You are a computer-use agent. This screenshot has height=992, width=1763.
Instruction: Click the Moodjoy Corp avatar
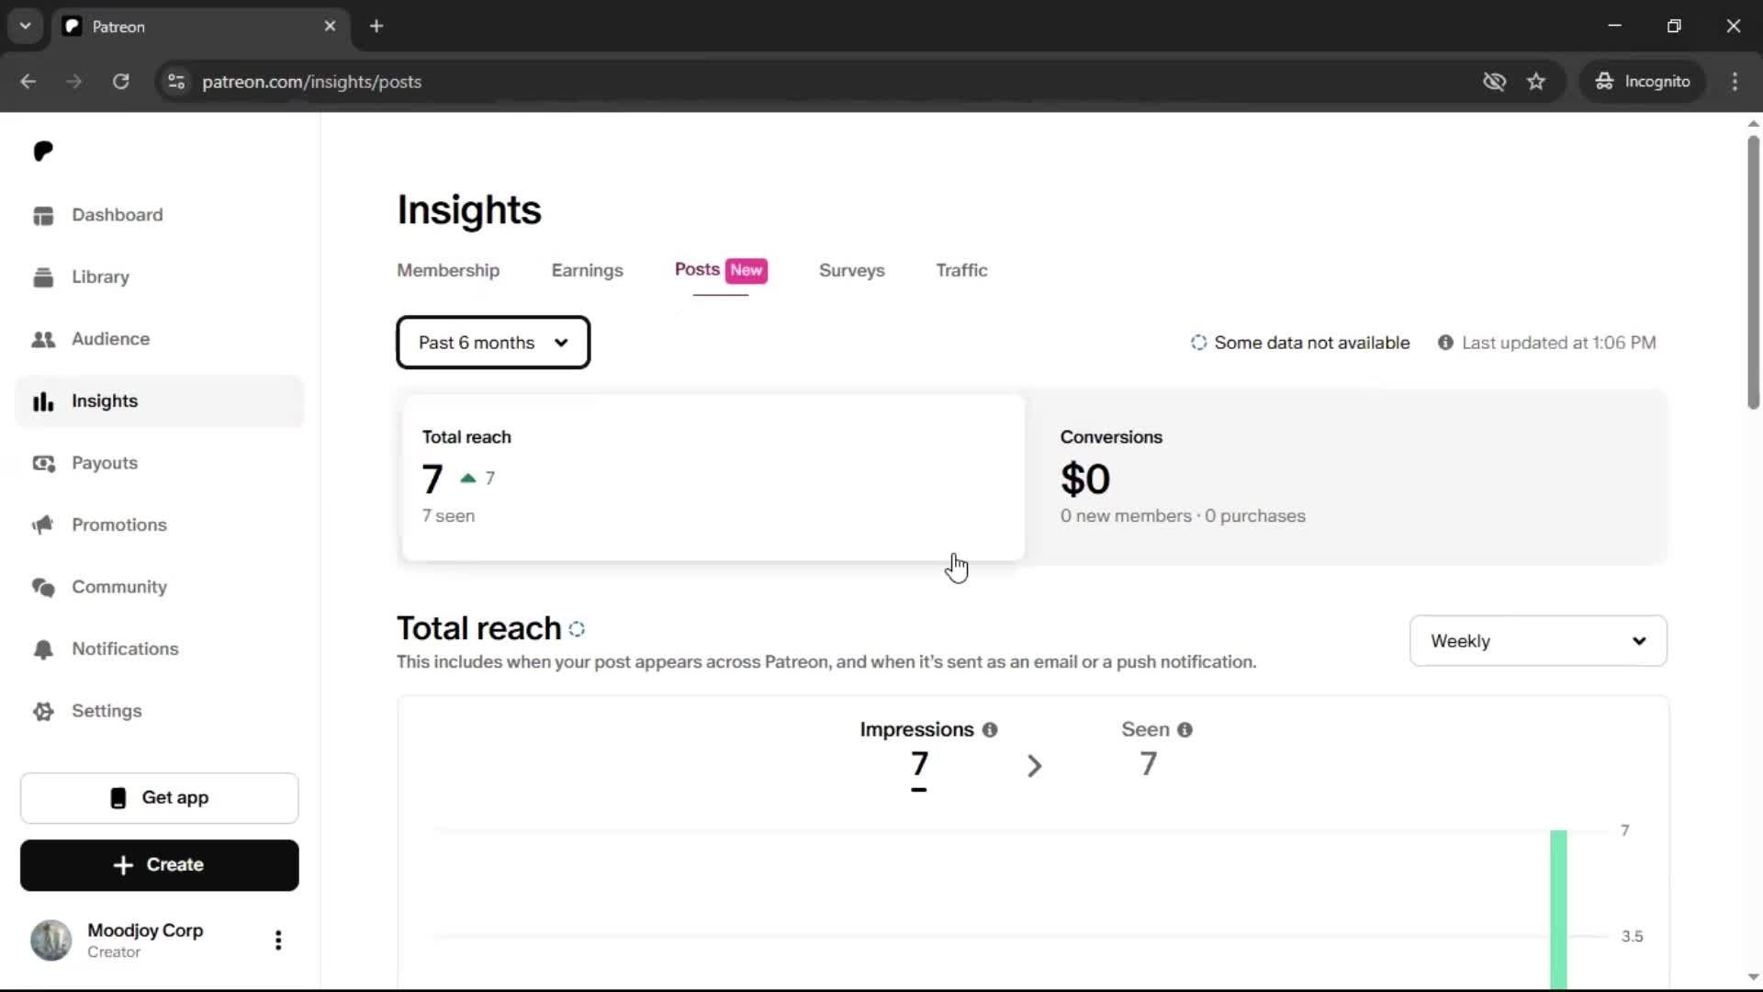pyautogui.click(x=51, y=940)
